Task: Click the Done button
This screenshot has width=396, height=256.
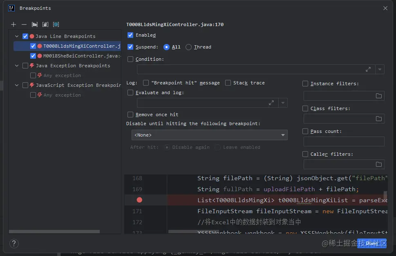Action: pyautogui.click(x=371, y=243)
